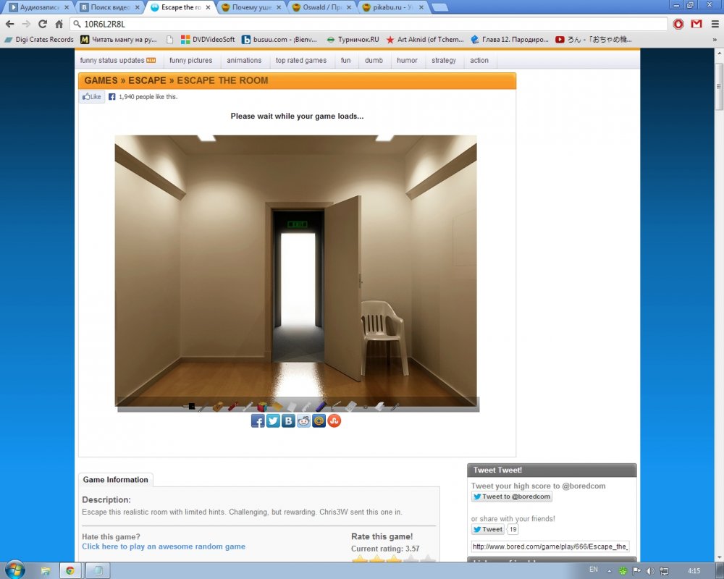Screen dimensions: 724x579
Task: Open the Gmail extension icon
Action: click(x=696, y=24)
